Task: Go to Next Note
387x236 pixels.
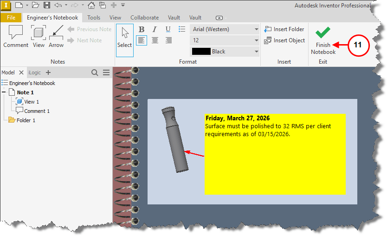Action: [x=84, y=40]
